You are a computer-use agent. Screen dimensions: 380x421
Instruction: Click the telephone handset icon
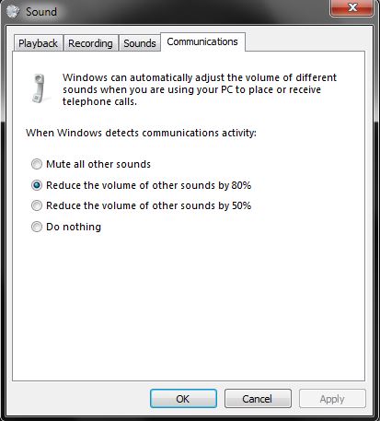[40, 88]
